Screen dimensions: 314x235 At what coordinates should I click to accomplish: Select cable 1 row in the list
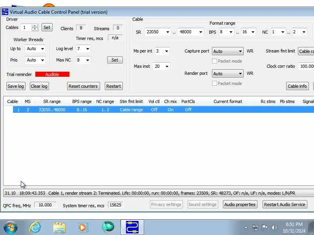pos(163,110)
